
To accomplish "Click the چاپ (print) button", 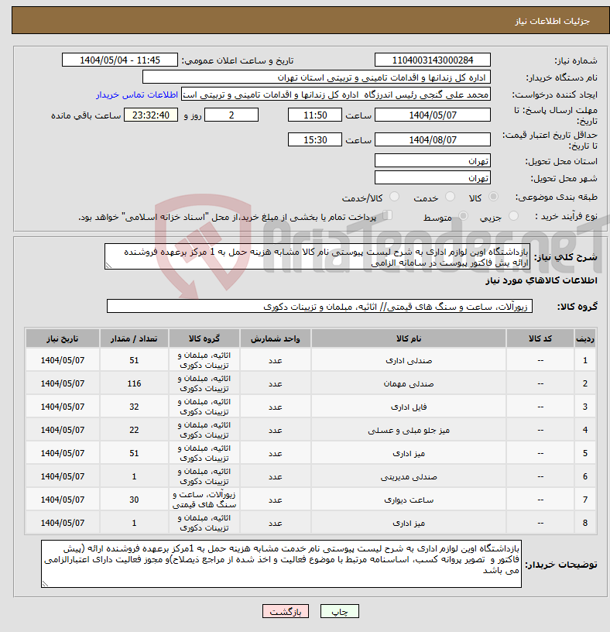I will (339, 611).
